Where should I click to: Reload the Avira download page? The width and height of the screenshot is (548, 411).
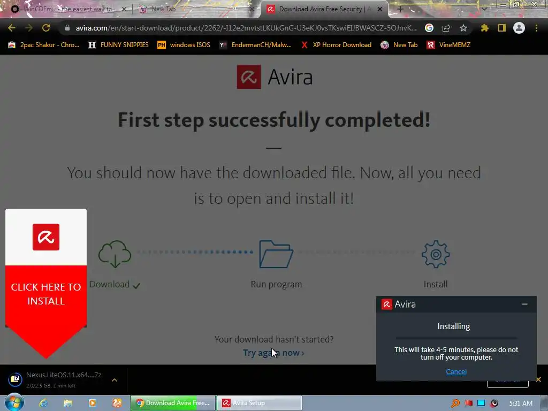click(46, 28)
